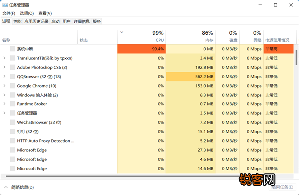Viewport: 299px width, 195px height.
Task: Click the vertical scrollbar thumb
Action: pos(296,57)
